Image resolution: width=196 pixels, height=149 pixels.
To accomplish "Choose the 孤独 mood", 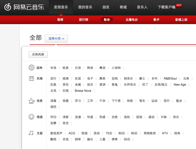I will 139,117.
